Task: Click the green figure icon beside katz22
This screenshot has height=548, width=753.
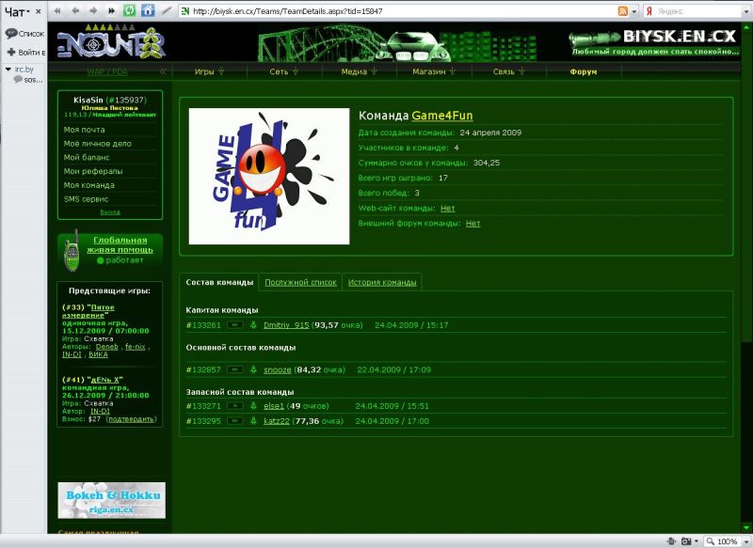Action: [253, 421]
